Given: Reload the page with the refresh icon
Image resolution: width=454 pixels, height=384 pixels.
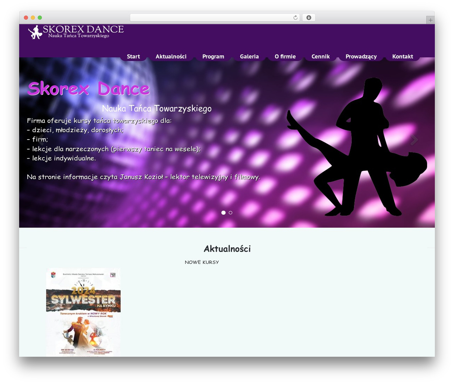Looking at the screenshot, I should (295, 18).
